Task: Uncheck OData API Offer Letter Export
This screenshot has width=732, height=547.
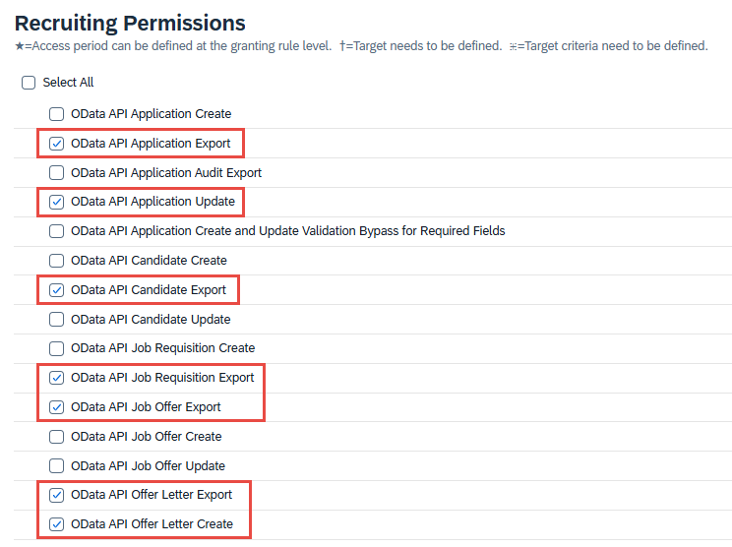Action: (57, 495)
